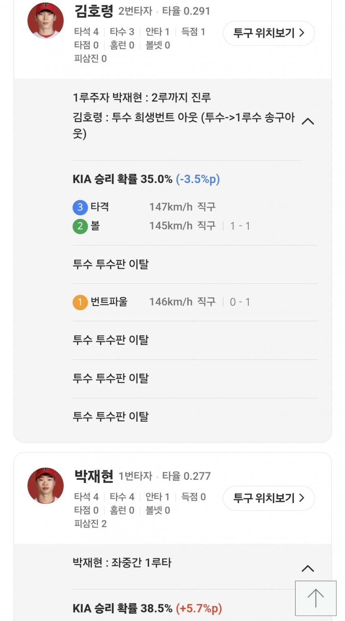Open 투구 위치보기 for 김호령

(x=269, y=33)
